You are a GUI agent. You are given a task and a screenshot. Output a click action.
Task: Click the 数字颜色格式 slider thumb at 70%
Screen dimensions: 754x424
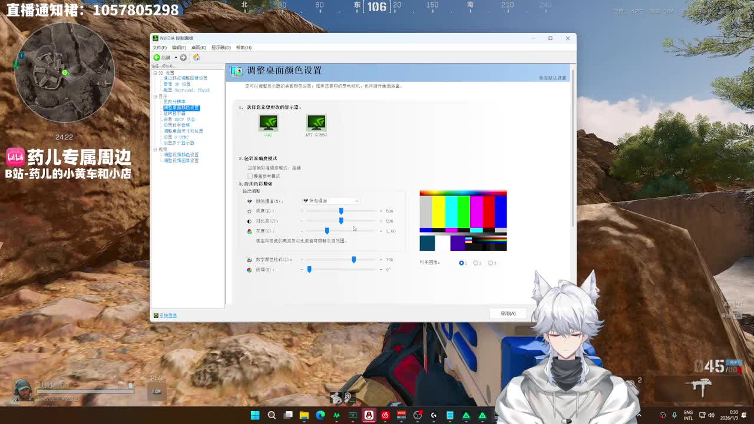click(353, 260)
